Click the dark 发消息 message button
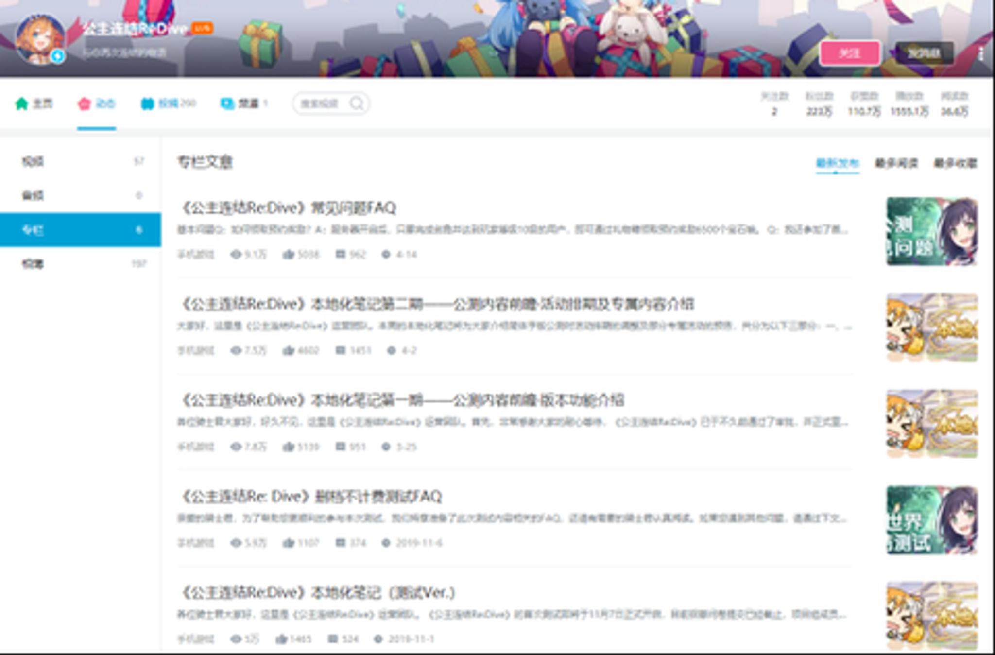Image resolution: width=995 pixels, height=655 pixels. pos(924,53)
